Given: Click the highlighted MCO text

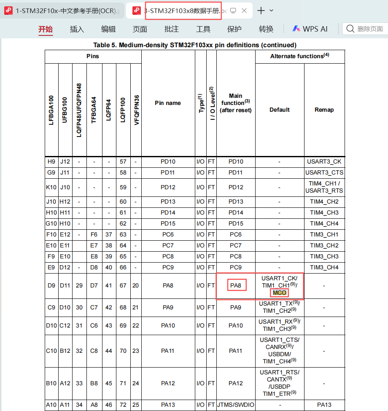Looking at the screenshot, I should [x=280, y=293].
